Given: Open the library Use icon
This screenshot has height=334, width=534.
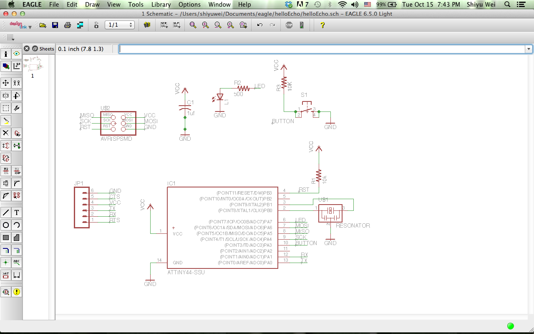Looking at the screenshot, I should [x=147, y=25].
